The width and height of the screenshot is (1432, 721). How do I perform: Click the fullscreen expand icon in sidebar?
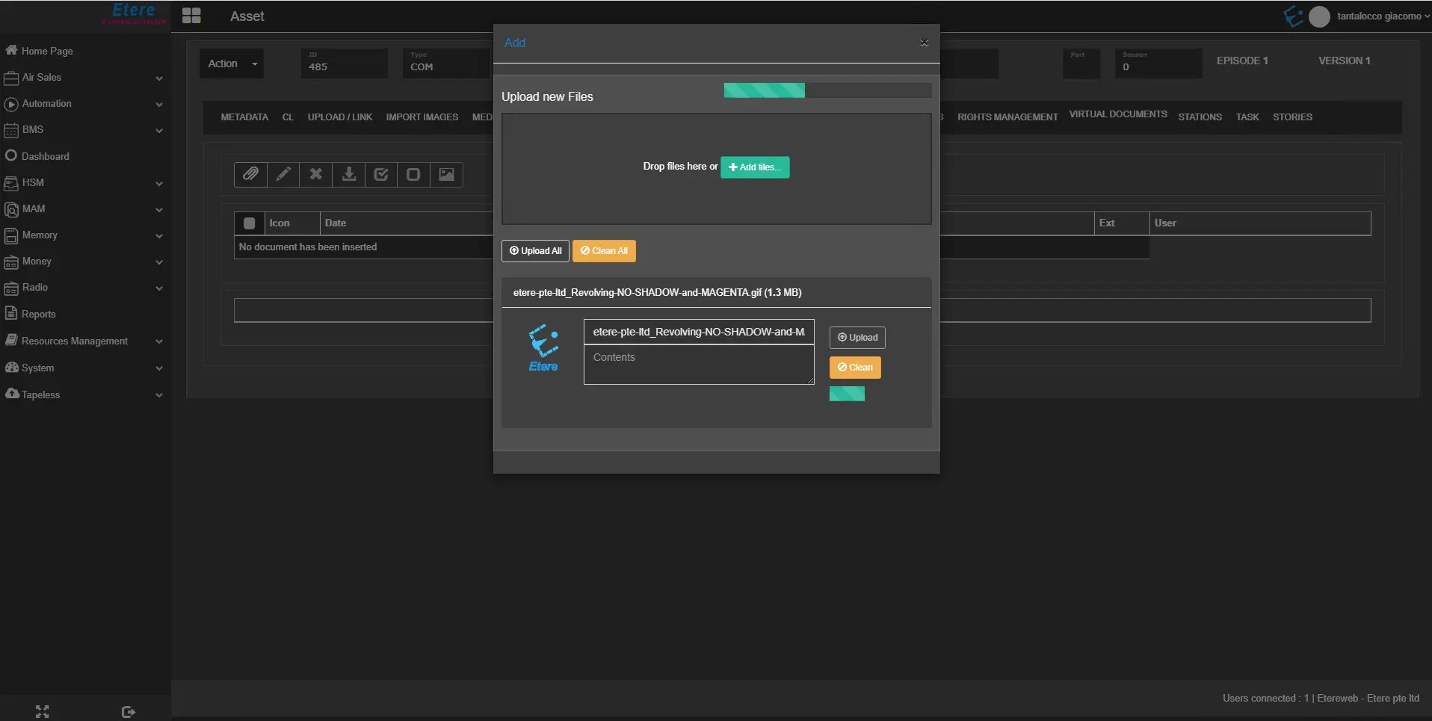click(x=43, y=712)
